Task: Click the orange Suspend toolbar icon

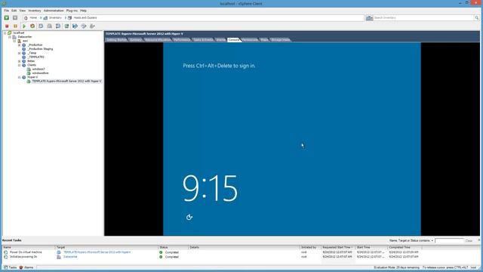Action: pyautogui.click(x=15, y=26)
